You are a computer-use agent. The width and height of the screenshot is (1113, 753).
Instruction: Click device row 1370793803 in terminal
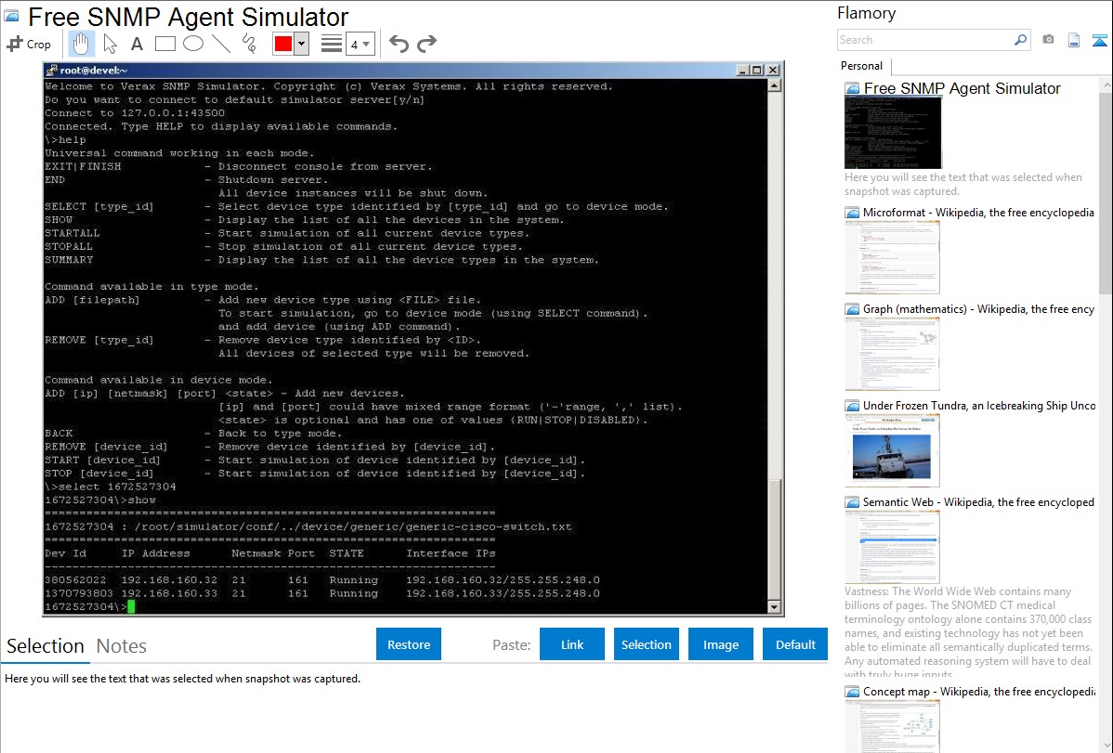(x=322, y=593)
